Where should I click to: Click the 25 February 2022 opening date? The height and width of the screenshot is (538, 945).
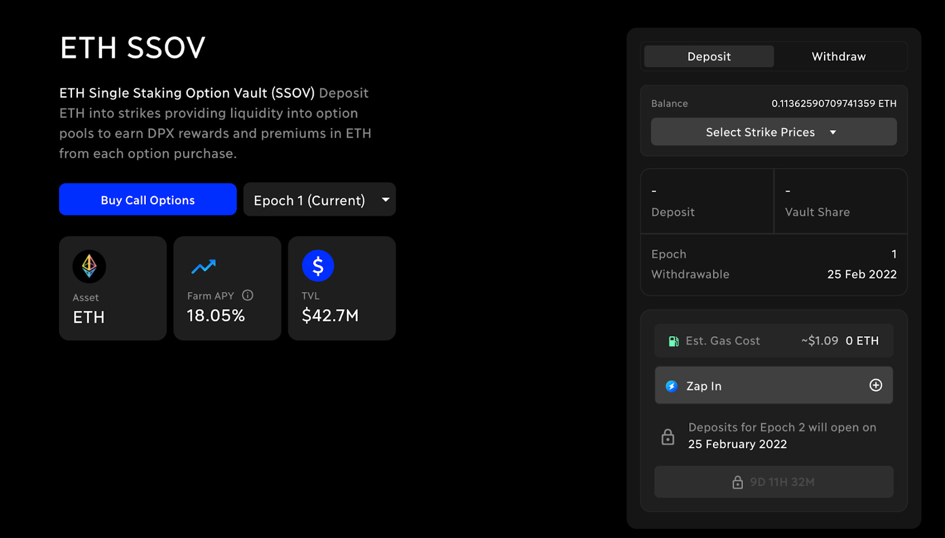click(738, 444)
